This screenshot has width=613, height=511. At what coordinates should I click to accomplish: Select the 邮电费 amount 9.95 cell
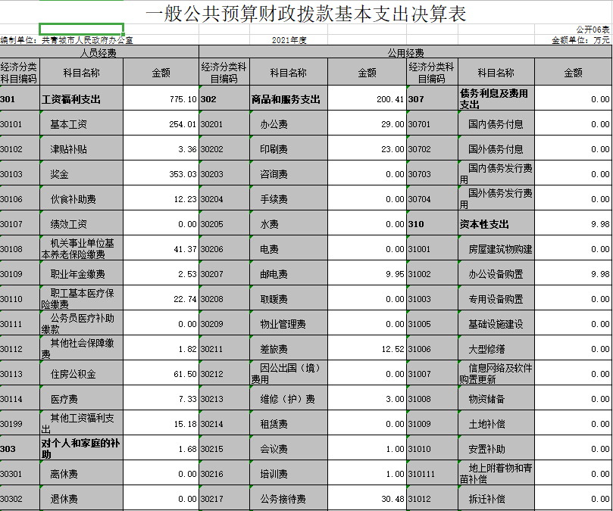coord(366,274)
